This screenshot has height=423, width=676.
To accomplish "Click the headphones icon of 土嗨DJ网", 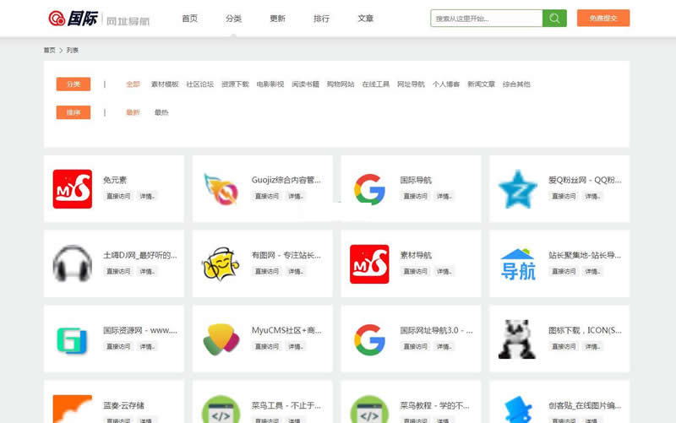I will coord(73,263).
